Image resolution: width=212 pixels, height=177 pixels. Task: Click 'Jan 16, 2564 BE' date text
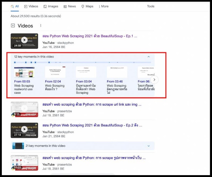pyautogui.click(x=54, y=47)
